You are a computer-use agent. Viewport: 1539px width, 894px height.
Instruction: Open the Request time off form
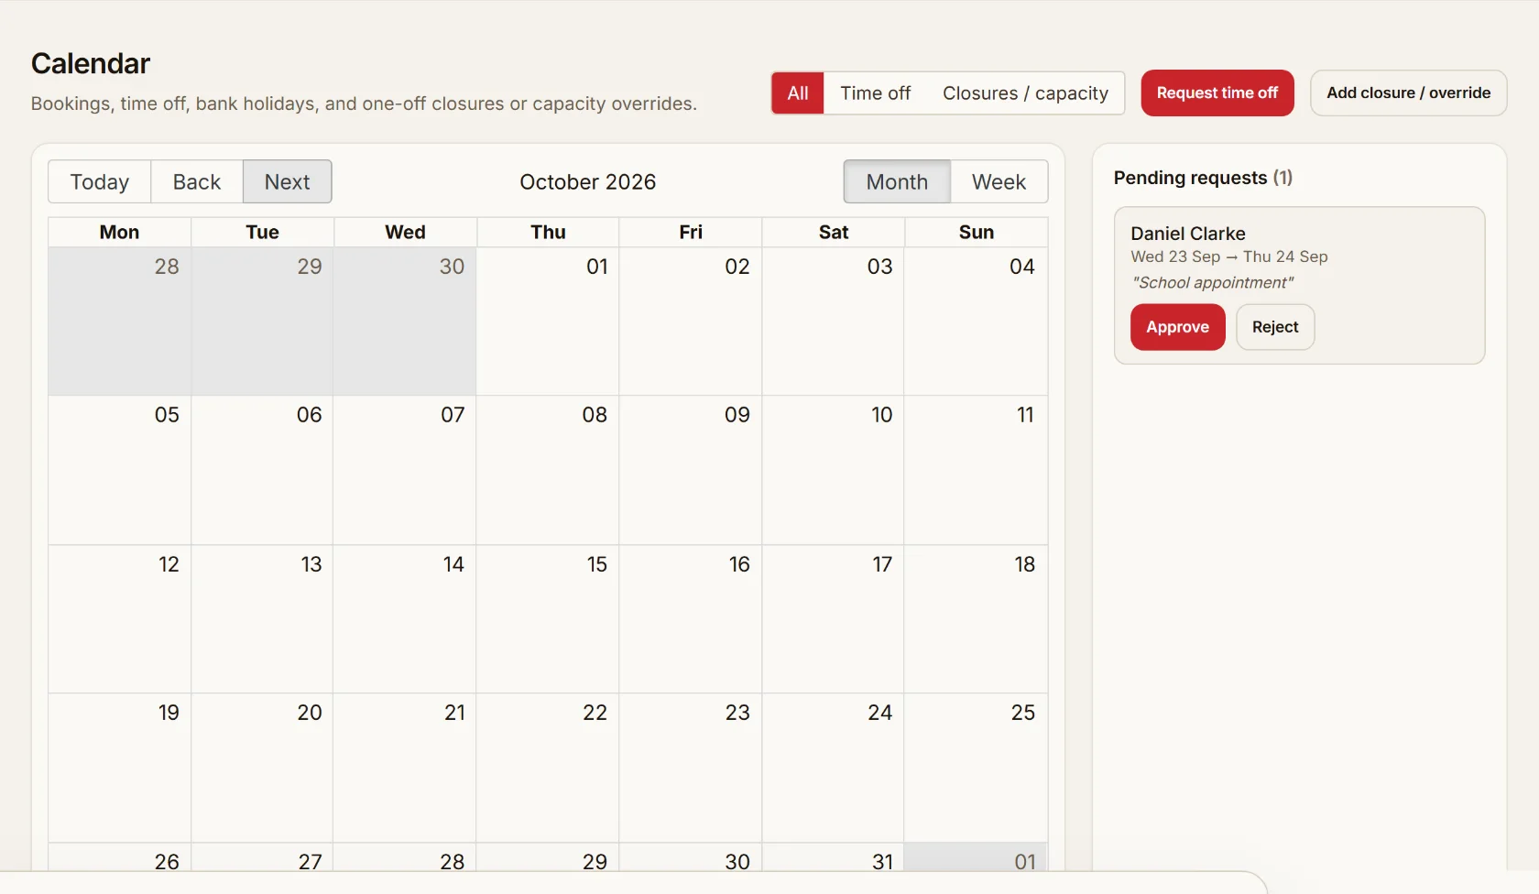(1217, 93)
